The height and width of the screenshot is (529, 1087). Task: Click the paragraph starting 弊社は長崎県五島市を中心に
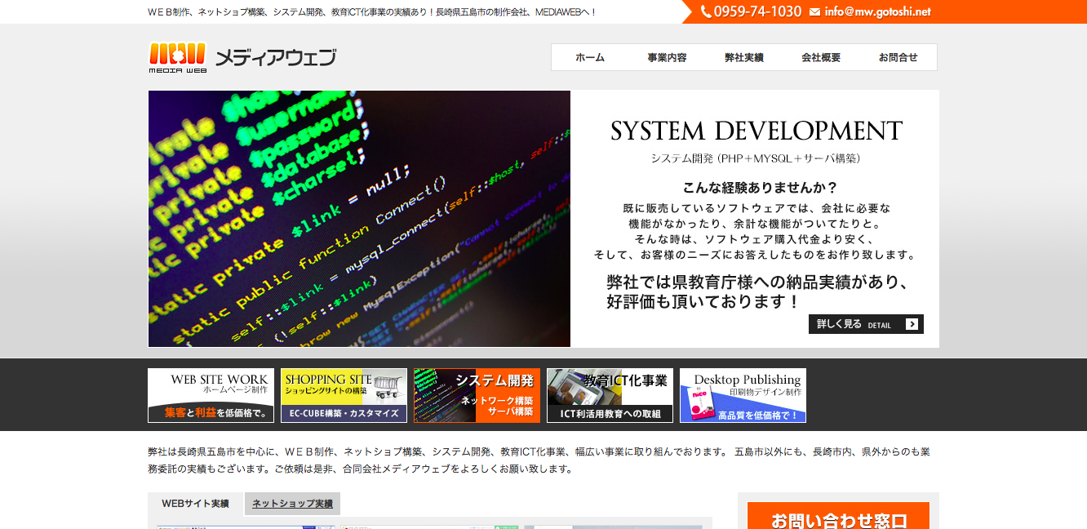(x=539, y=460)
